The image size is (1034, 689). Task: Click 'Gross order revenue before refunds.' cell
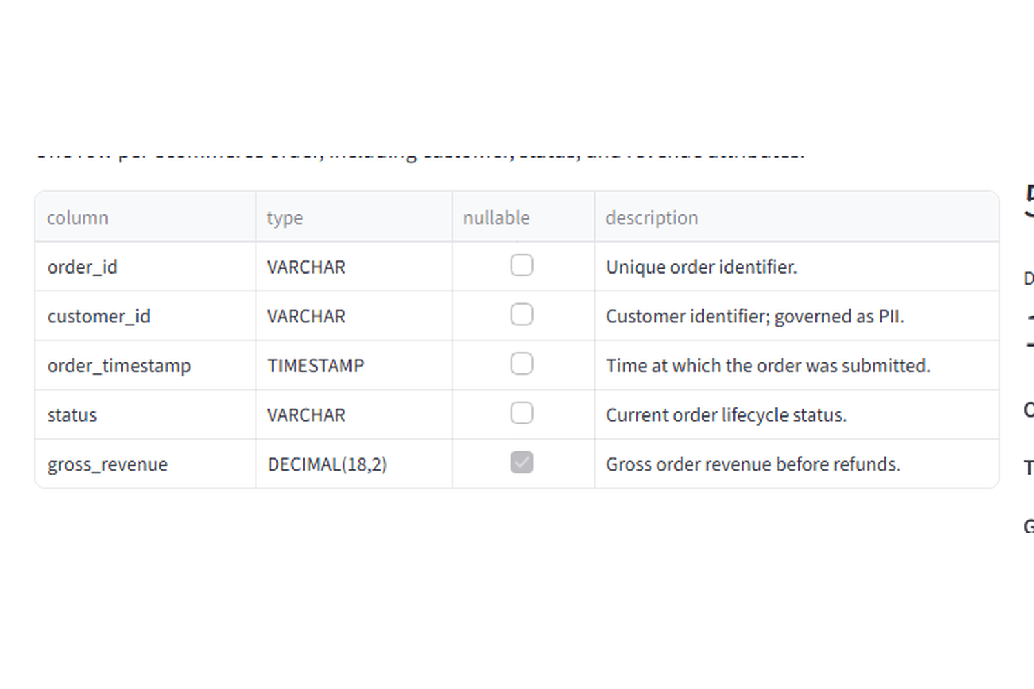[797, 464]
